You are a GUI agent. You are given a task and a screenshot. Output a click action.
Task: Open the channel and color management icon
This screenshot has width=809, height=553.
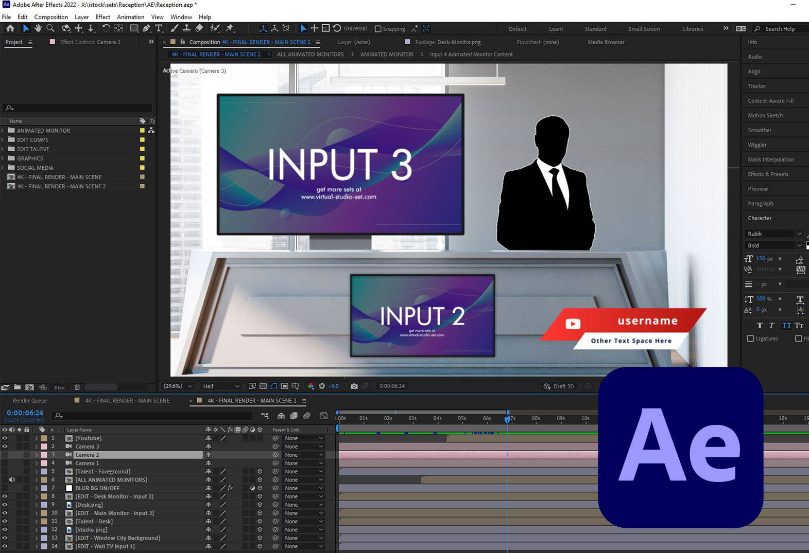point(311,386)
